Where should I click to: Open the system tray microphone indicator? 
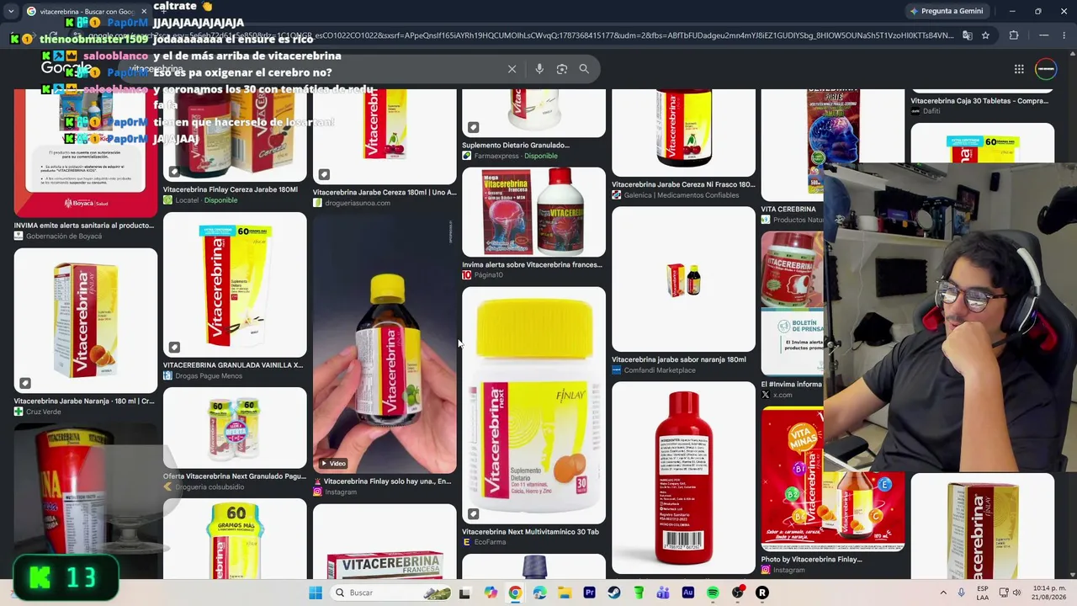(x=961, y=593)
